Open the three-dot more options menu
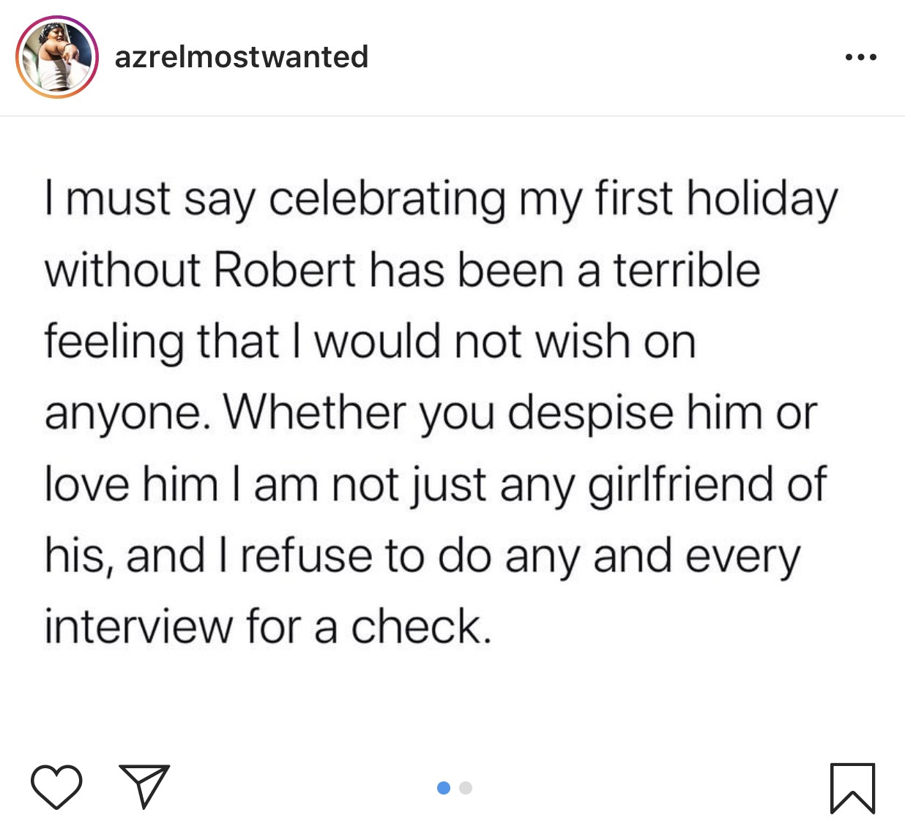 pyautogui.click(x=860, y=57)
